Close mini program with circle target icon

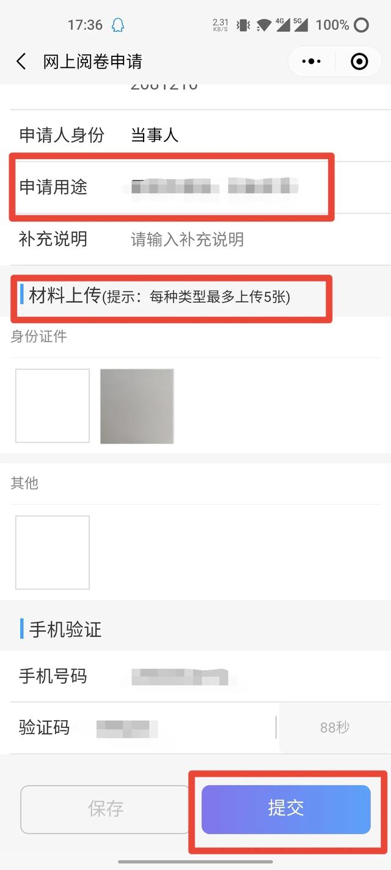[x=359, y=61]
